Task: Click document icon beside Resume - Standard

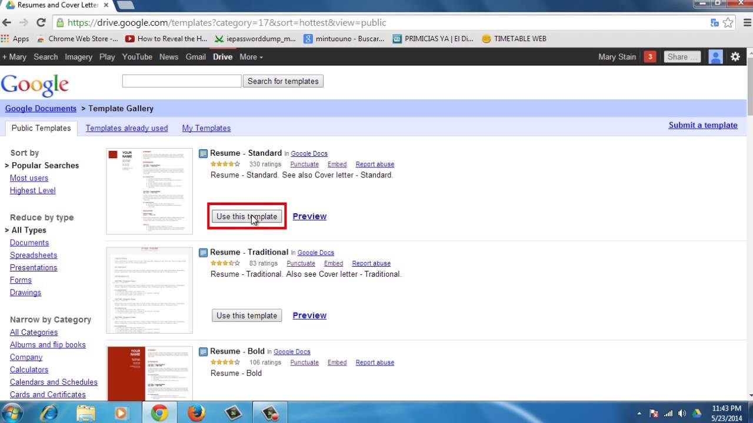Action: point(203,153)
